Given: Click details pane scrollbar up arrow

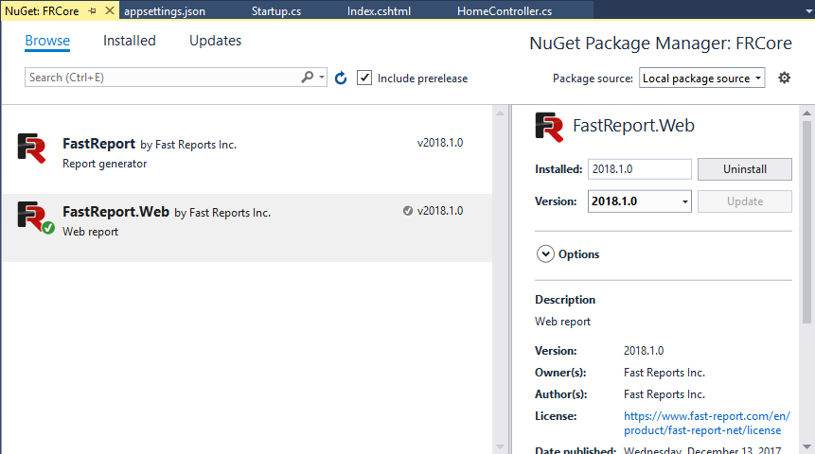Looking at the screenshot, I should pyautogui.click(x=806, y=113).
